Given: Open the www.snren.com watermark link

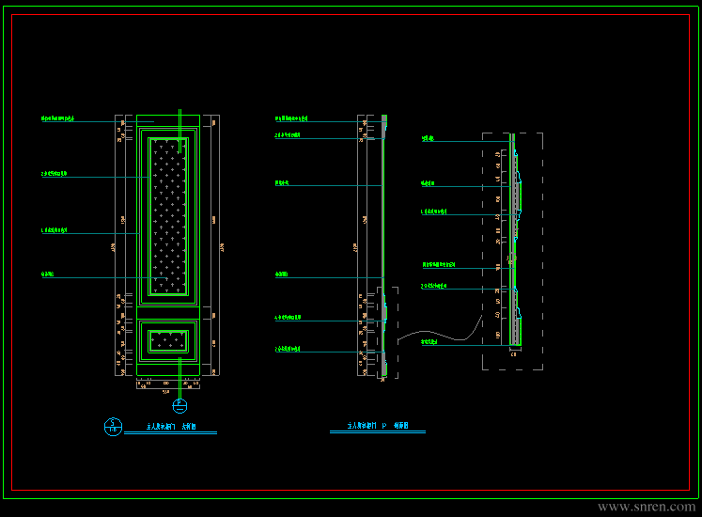Looking at the screenshot, I should click(x=647, y=507).
